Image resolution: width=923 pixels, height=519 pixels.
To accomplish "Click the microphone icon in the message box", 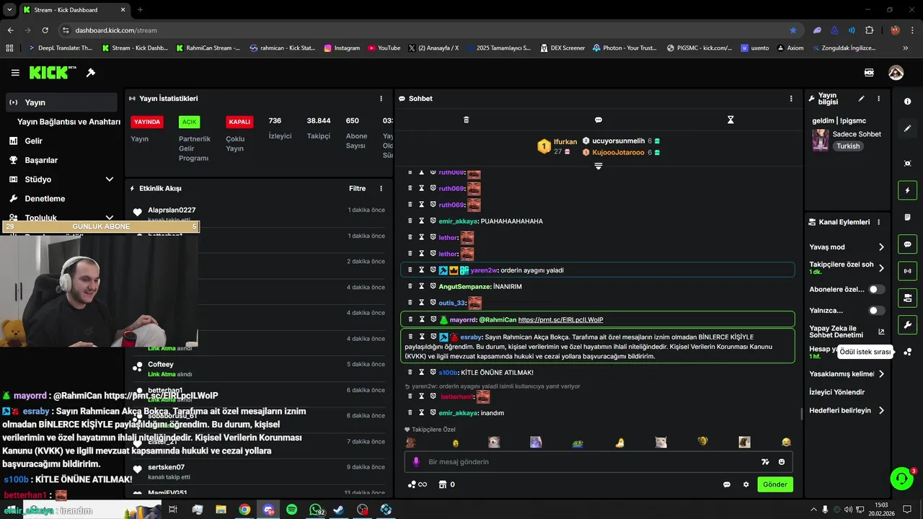I will (416, 461).
